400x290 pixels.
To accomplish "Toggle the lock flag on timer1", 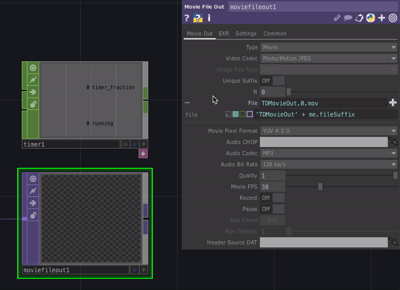I will tap(33, 104).
